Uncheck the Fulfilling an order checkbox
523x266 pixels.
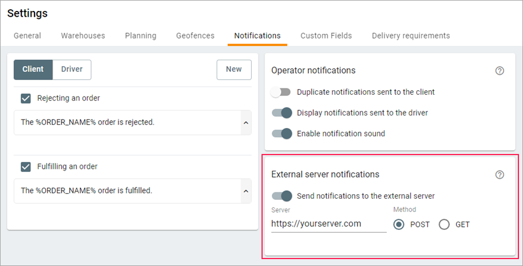click(25, 167)
